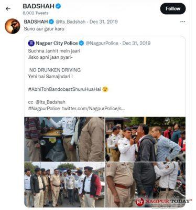This screenshot has height=210, width=196.
Task: Click verified badge beside Nagpur City Police
Action: [x=81, y=43]
